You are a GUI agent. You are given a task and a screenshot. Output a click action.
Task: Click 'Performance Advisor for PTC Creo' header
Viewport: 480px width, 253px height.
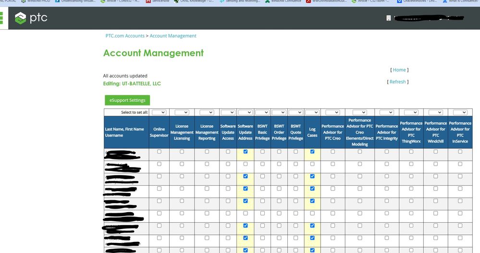coord(333,132)
